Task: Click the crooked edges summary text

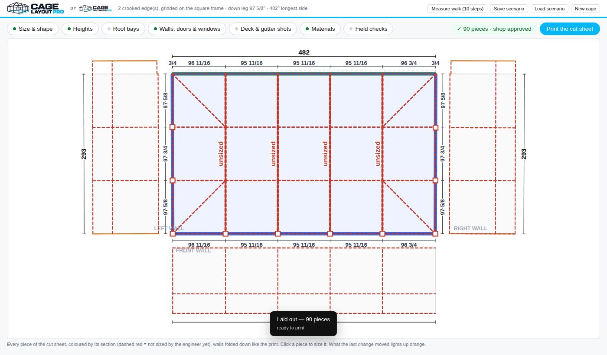Action: click(x=212, y=8)
